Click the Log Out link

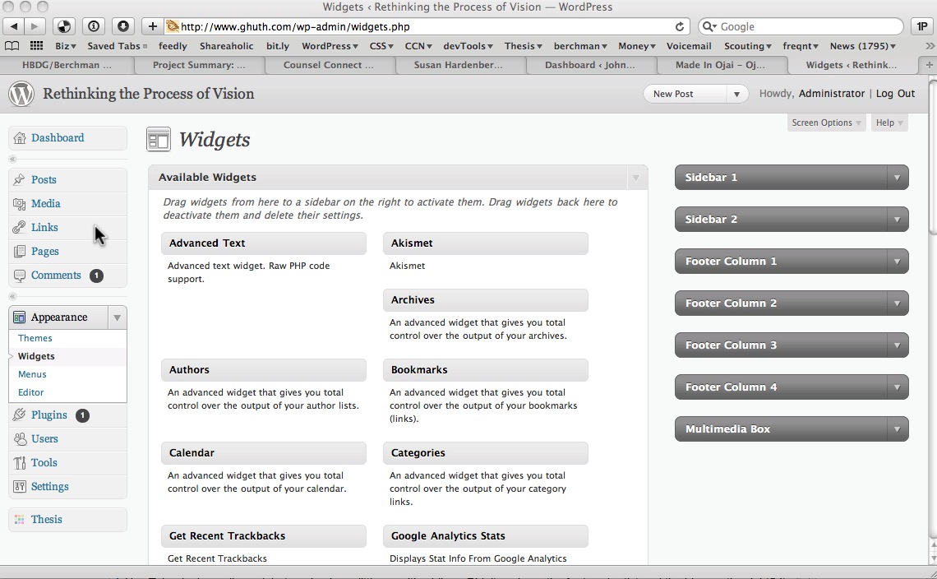(895, 93)
